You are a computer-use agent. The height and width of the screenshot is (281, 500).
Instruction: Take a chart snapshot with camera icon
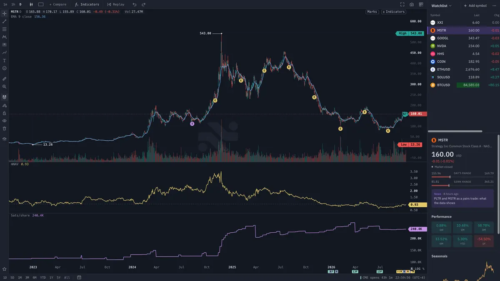412,4
